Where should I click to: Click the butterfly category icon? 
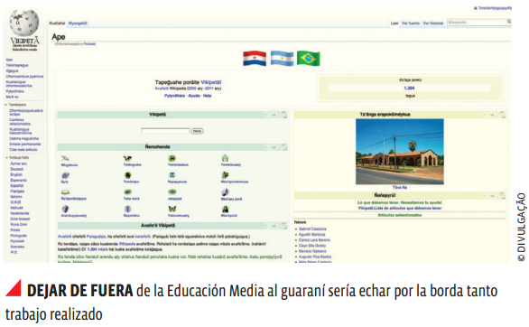point(172,209)
